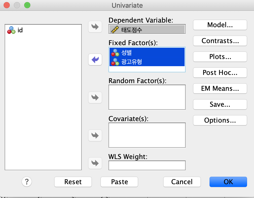Open the Options... dialog

pyautogui.click(x=220, y=120)
